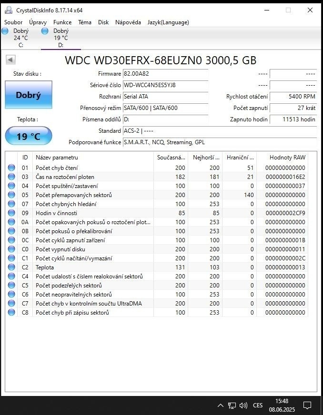Click the status orb in row C0
The width and height of the screenshot is (323, 415).
11,249
